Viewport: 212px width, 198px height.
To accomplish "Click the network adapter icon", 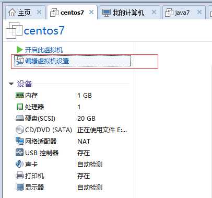I will click(x=20, y=141).
